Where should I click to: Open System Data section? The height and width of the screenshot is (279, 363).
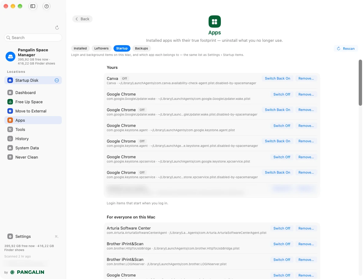pyautogui.click(x=33, y=148)
